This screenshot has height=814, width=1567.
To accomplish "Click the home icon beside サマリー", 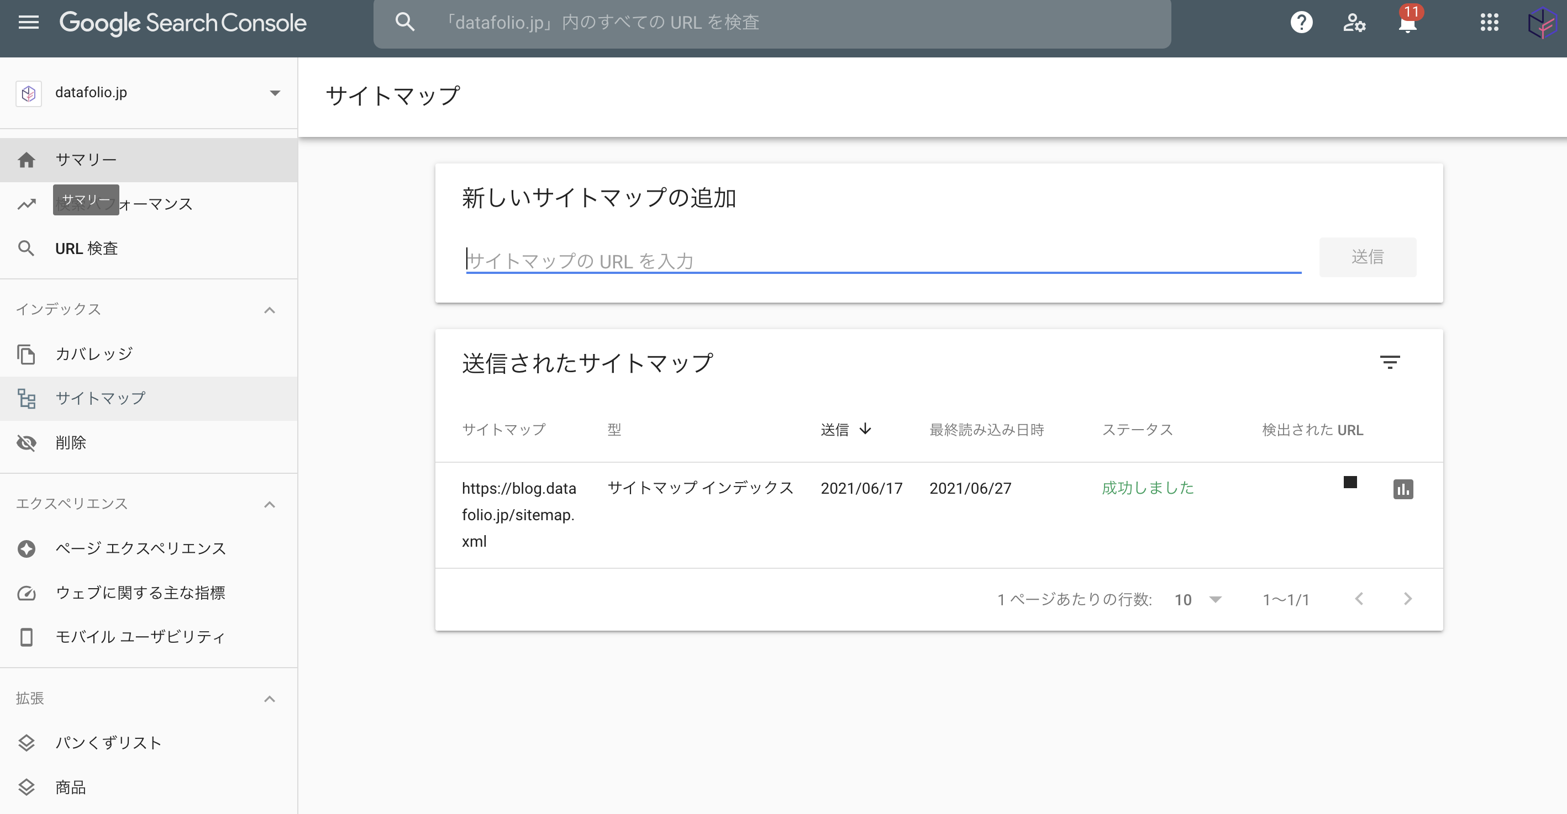I will click(x=26, y=160).
